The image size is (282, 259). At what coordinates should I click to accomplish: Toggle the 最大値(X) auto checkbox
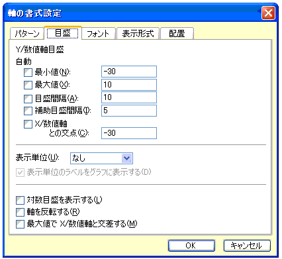[28, 85]
